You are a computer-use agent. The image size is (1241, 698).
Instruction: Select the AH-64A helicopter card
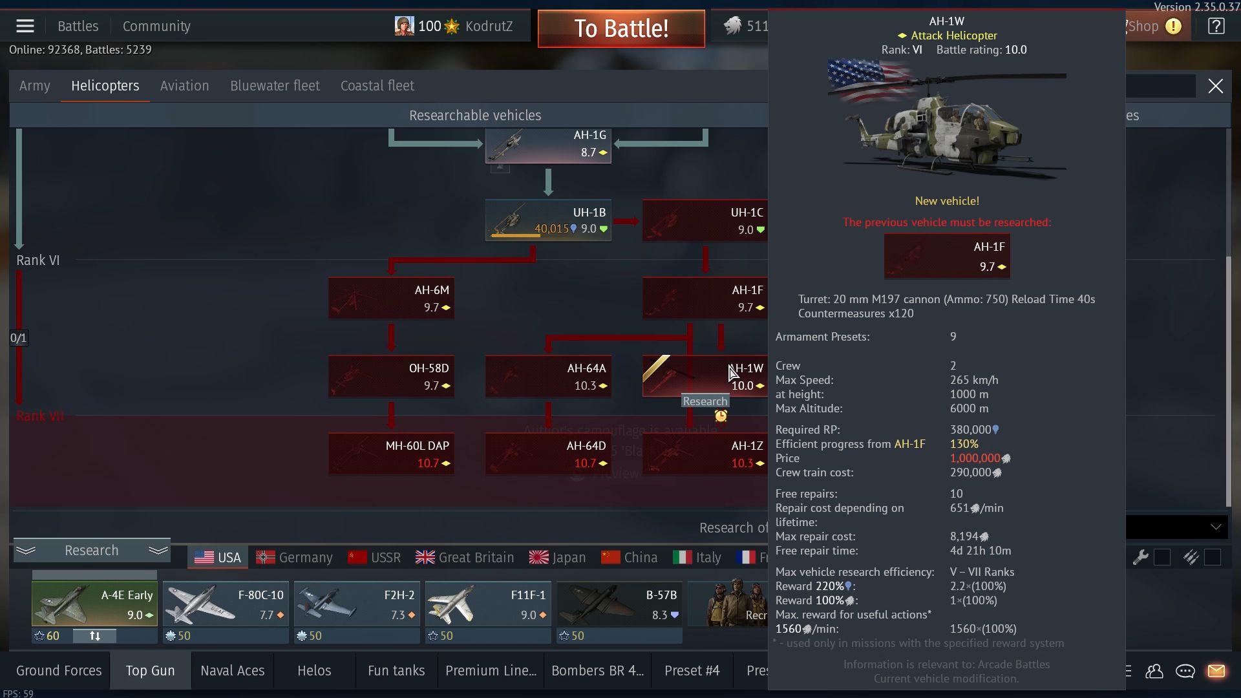[x=548, y=377]
